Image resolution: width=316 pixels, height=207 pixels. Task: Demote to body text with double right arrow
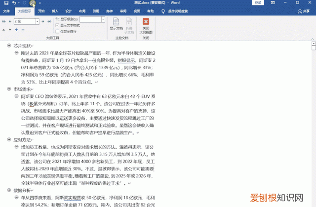tap(49, 21)
